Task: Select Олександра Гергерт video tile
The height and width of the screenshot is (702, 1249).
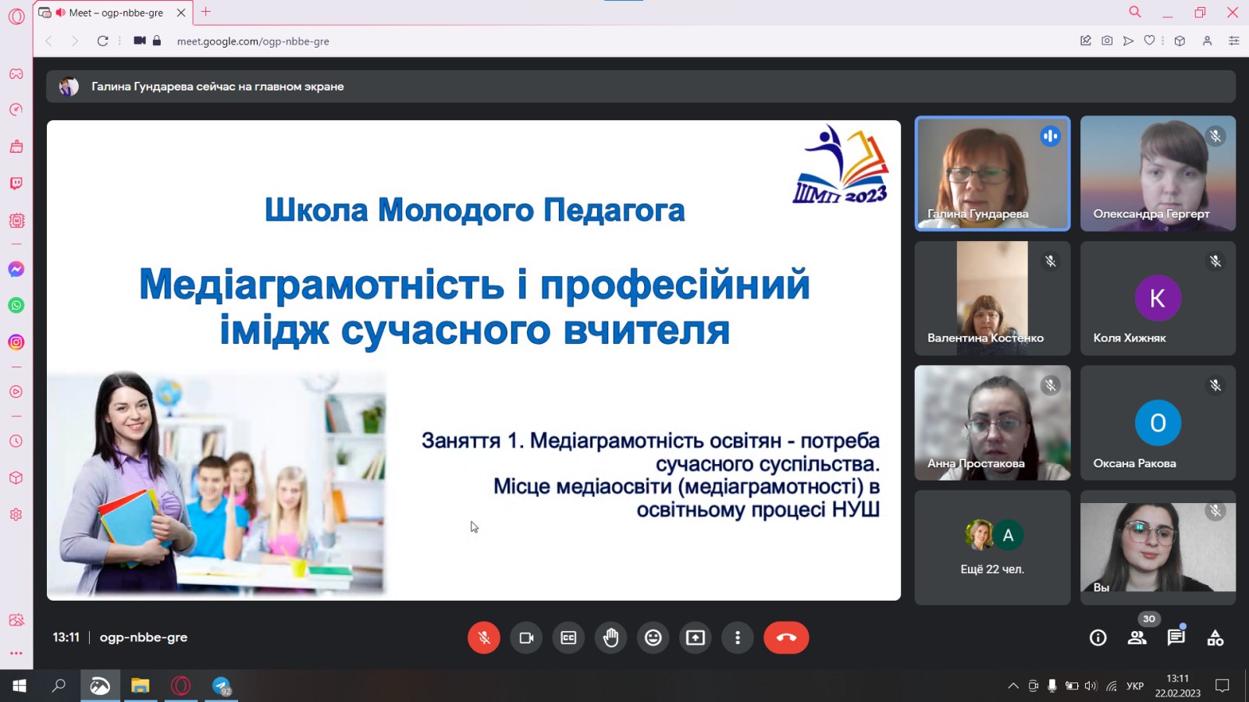Action: point(1158,173)
